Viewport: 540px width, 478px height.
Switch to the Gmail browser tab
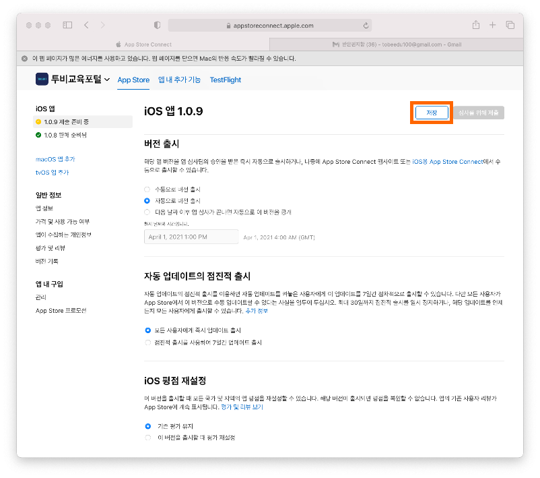[397, 44]
